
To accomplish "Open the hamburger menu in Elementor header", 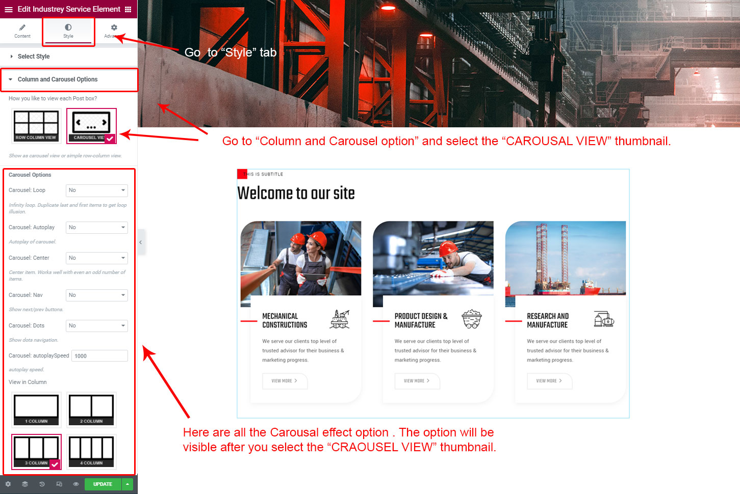I will point(9,9).
